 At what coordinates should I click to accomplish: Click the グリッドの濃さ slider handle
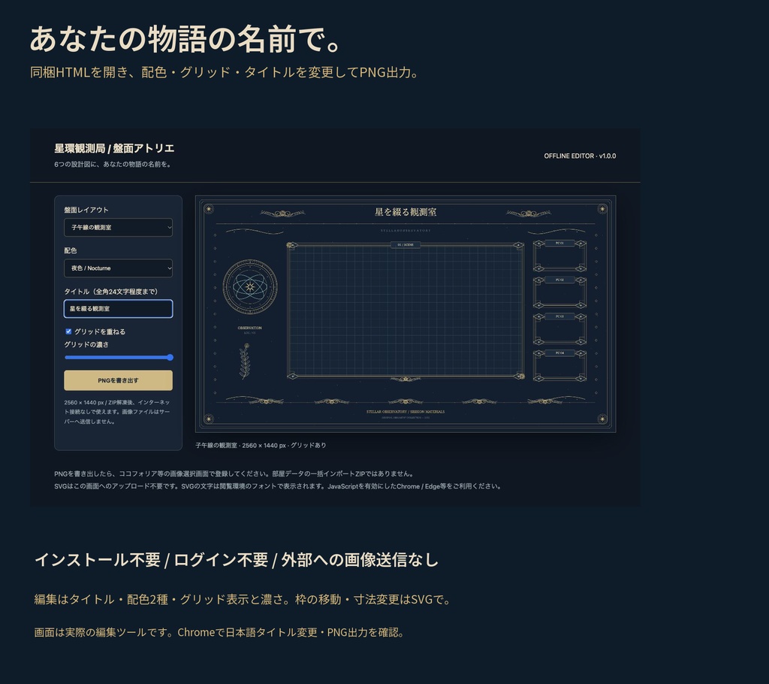pyautogui.click(x=170, y=358)
